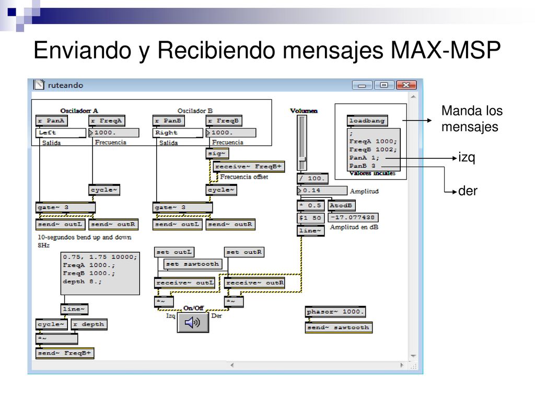Select the *~ object above send~ FreqB+
Viewport: 535px width, 401px height.
tap(56, 339)
